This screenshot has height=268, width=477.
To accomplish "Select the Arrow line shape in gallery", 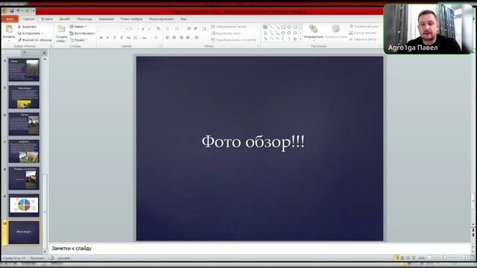I will pos(277,27).
